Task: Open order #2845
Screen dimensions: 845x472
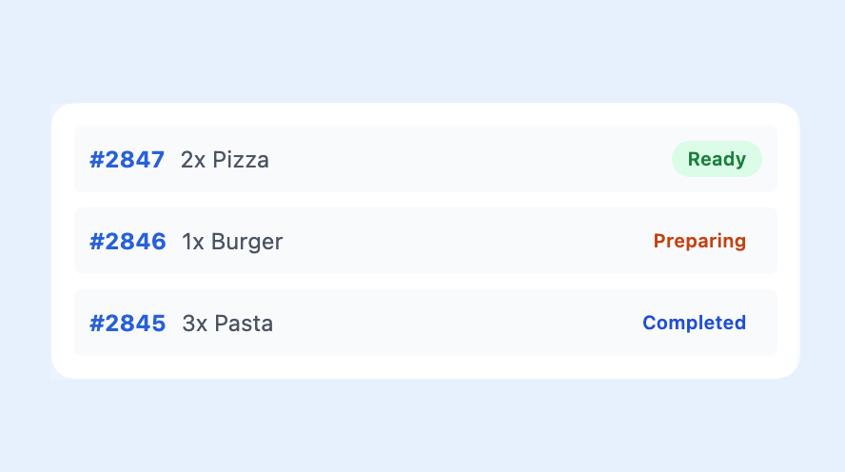Action: [128, 324]
